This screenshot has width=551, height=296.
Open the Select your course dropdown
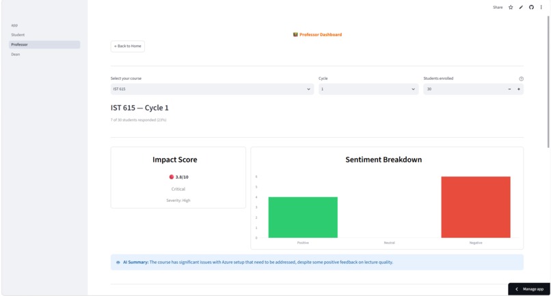(212, 89)
